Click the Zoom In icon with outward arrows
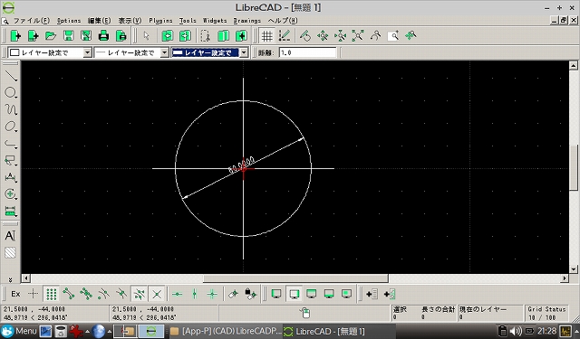Viewport: 580px width, 339px height. [x=323, y=36]
